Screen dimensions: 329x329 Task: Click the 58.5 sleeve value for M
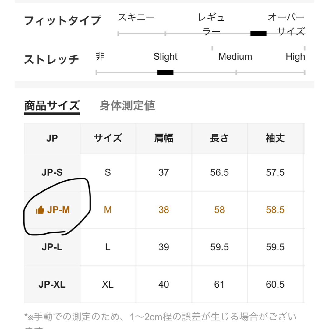pyautogui.click(x=275, y=210)
